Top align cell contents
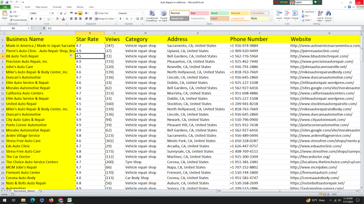Screen dimensions: 364x204 click(71, 13)
